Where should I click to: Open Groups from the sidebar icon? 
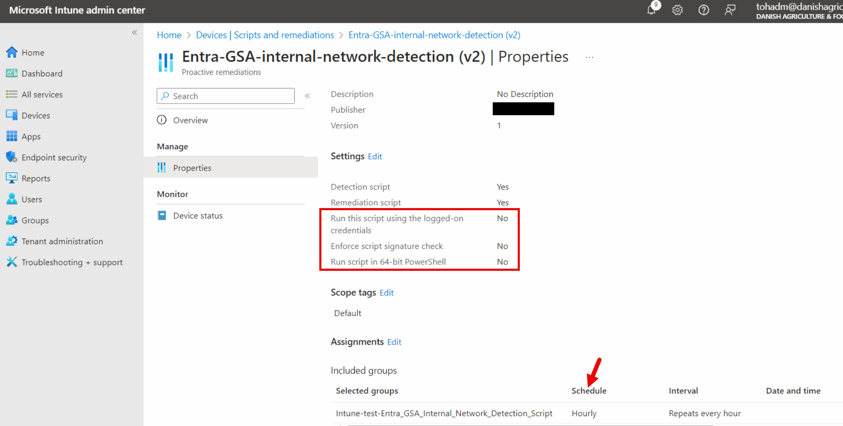tap(12, 220)
